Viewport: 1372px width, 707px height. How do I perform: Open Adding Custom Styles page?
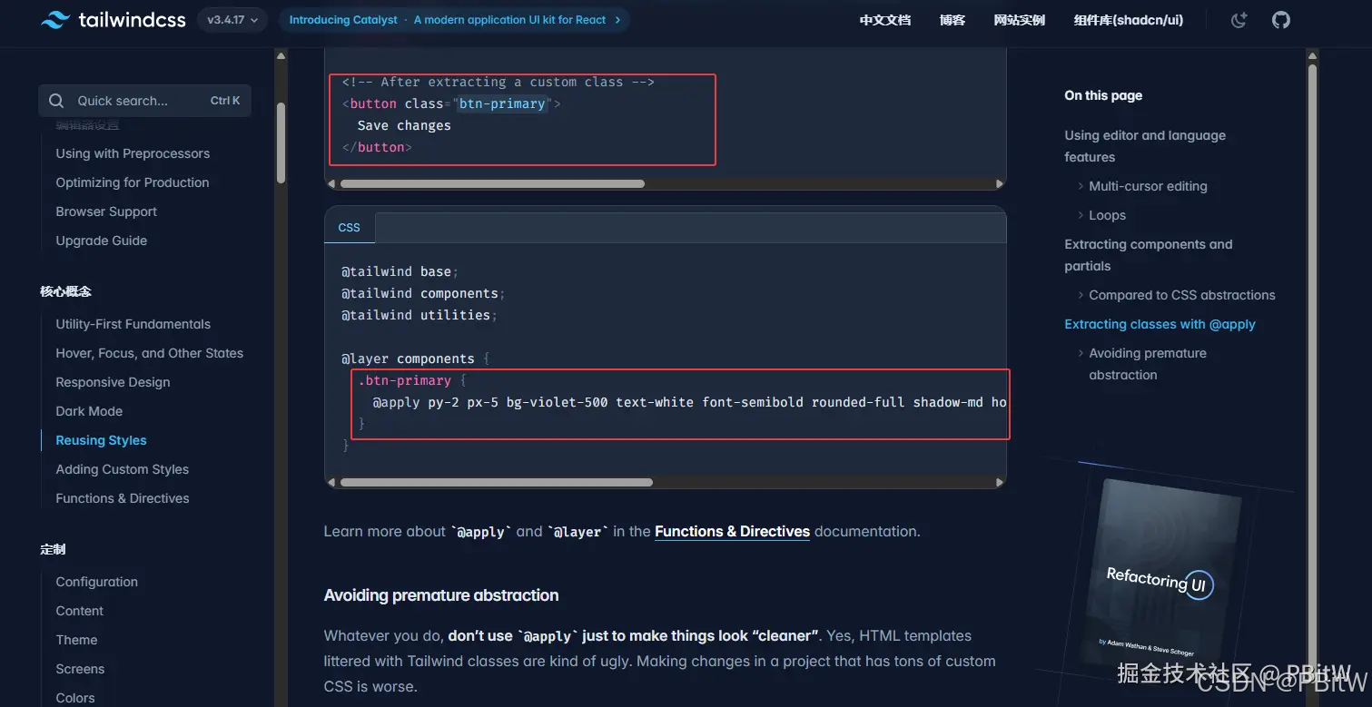122,469
